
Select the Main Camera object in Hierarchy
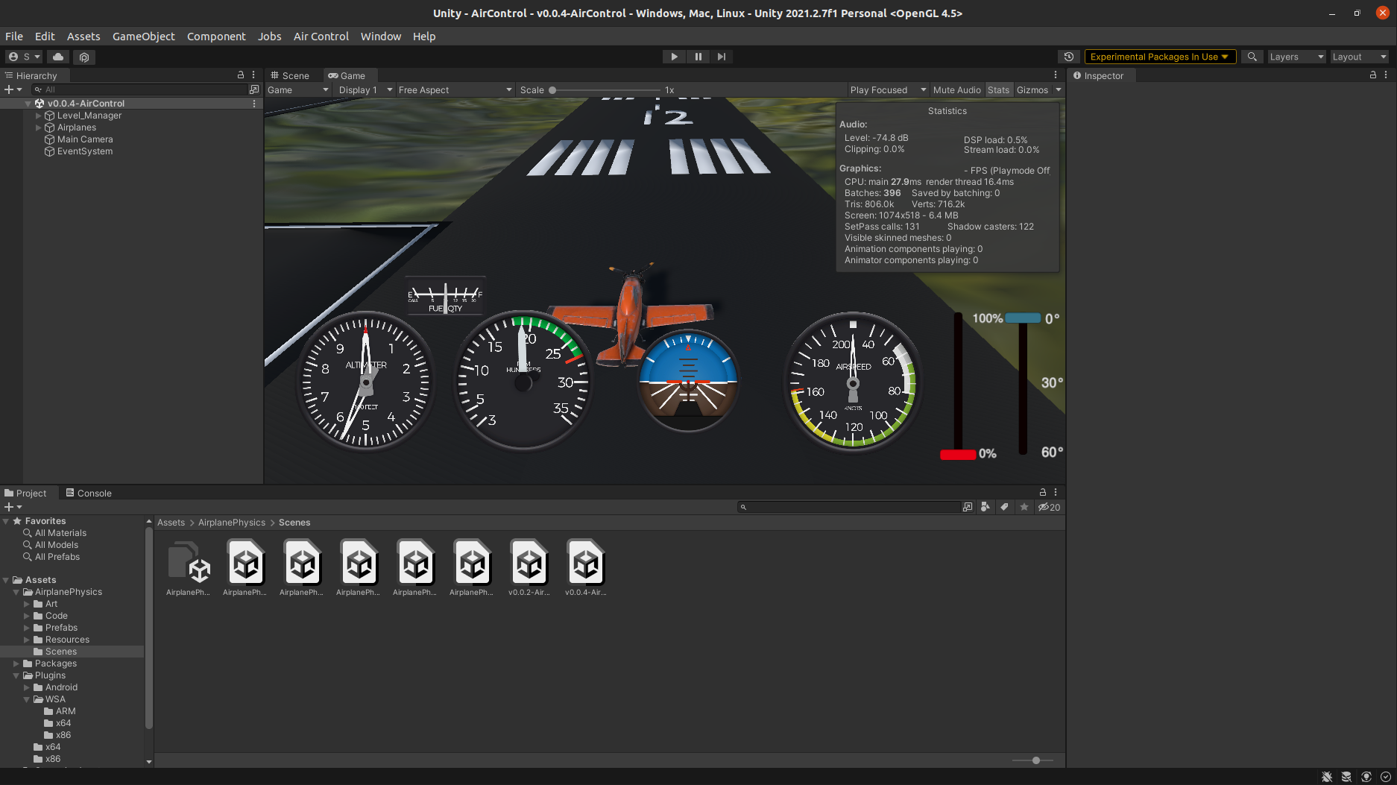[x=85, y=139]
